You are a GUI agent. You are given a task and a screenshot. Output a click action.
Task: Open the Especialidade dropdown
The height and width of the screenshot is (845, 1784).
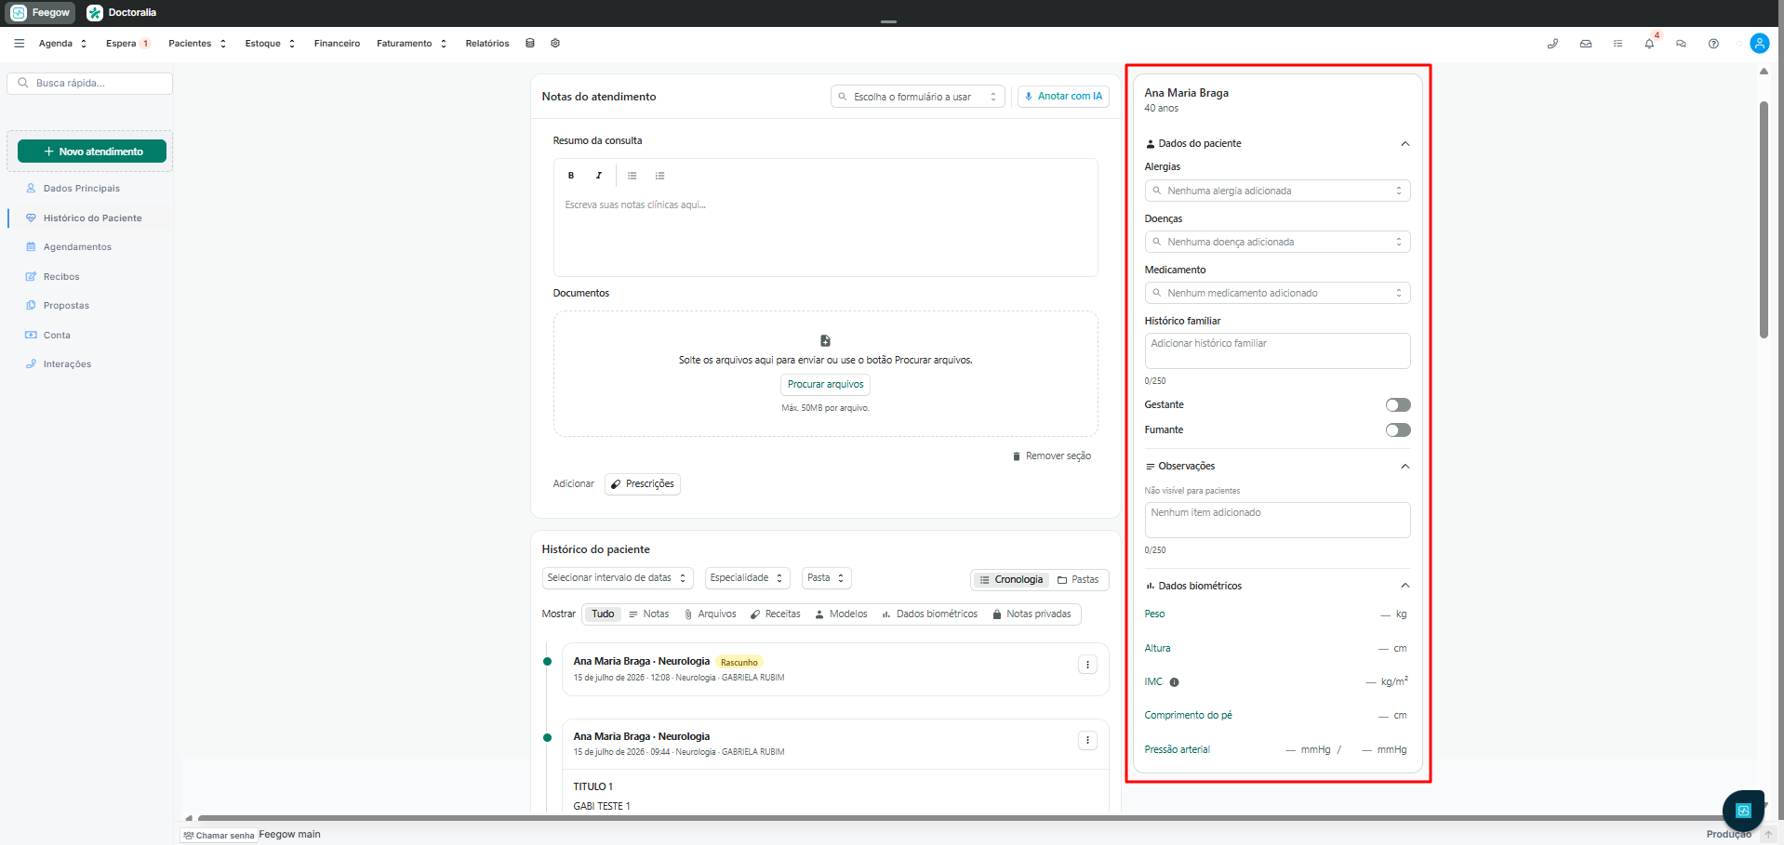click(x=747, y=578)
